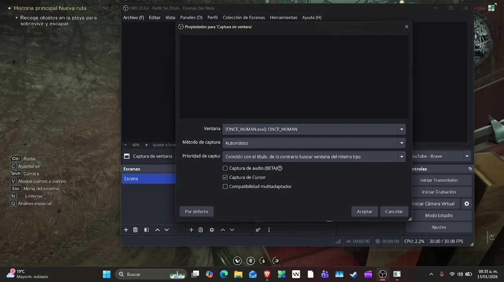Open the Archivo (F) menu
504x282 pixels.
134,18
